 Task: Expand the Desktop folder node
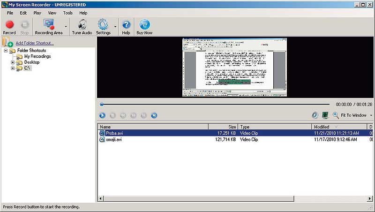(x=13, y=62)
